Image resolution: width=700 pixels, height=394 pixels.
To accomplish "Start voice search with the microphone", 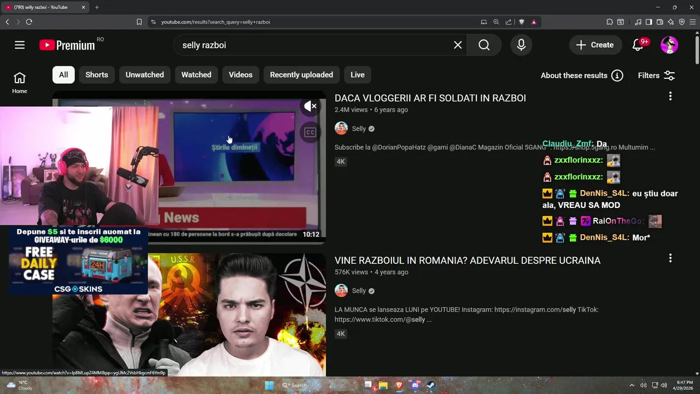I will [521, 45].
